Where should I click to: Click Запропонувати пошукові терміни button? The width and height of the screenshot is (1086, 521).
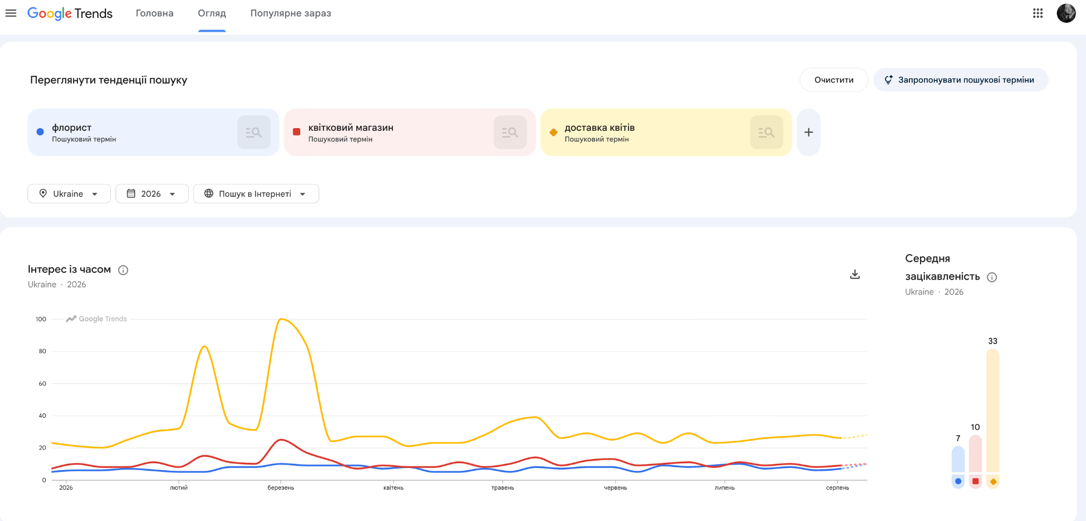pyautogui.click(x=960, y=80)
